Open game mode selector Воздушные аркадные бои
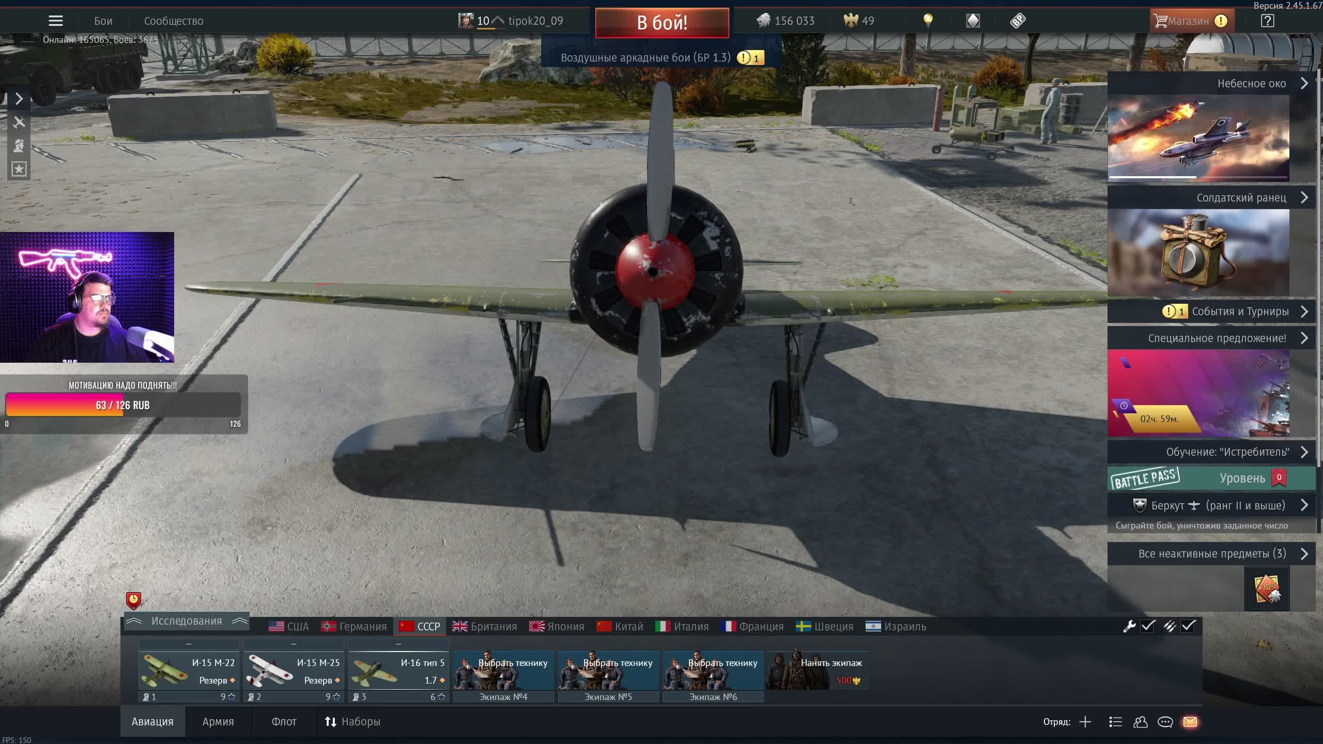 click(x=645, y=57)
